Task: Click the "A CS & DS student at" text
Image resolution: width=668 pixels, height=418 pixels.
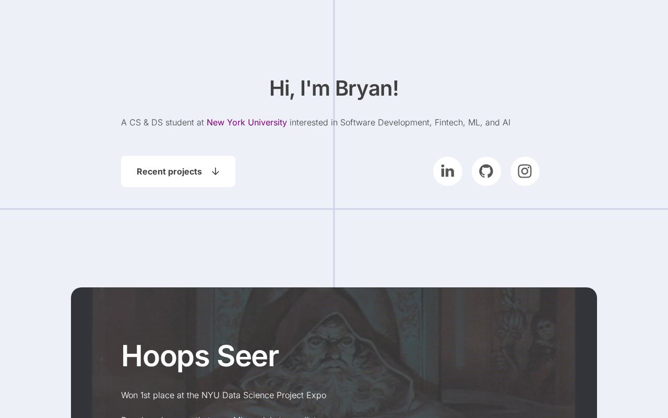Action: [162, 122]
